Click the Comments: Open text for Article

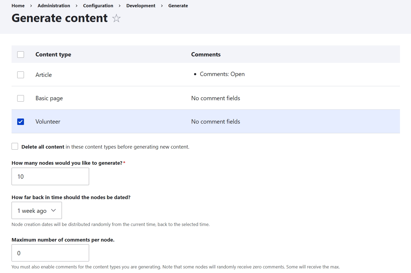point(222,74)
